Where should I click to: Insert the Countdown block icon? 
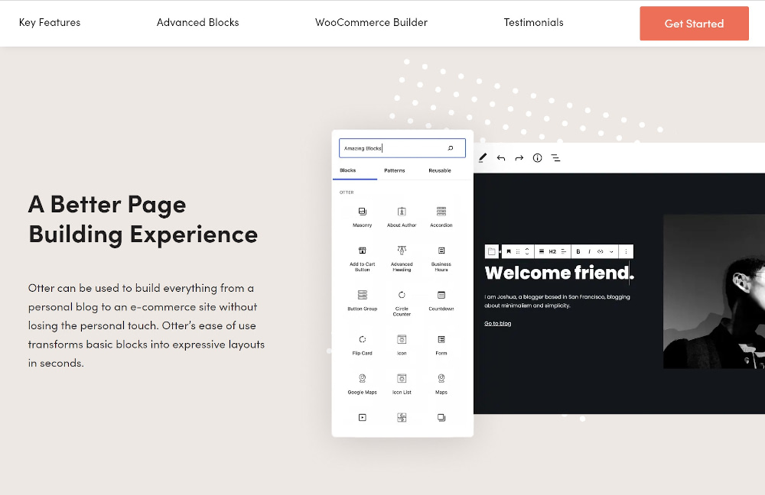pos(441,295)
